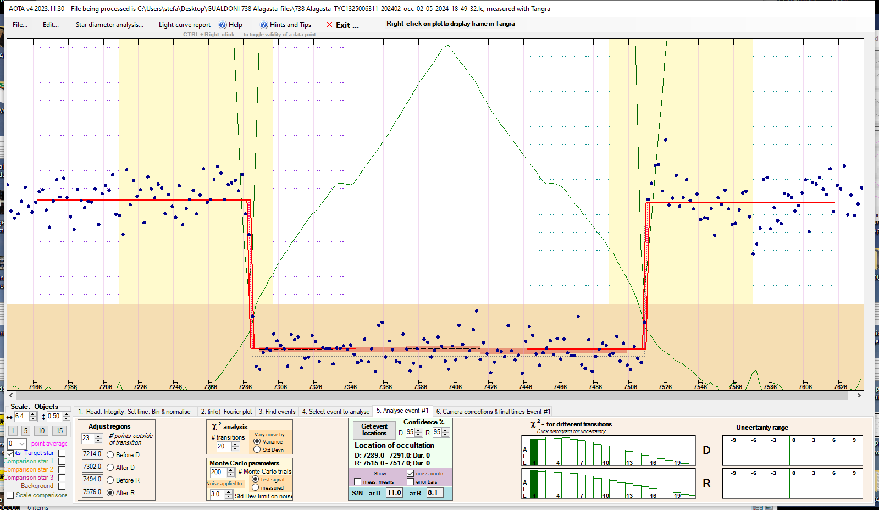Choose Variance for vary noise by
879x510 pixels.
[257, 441]
